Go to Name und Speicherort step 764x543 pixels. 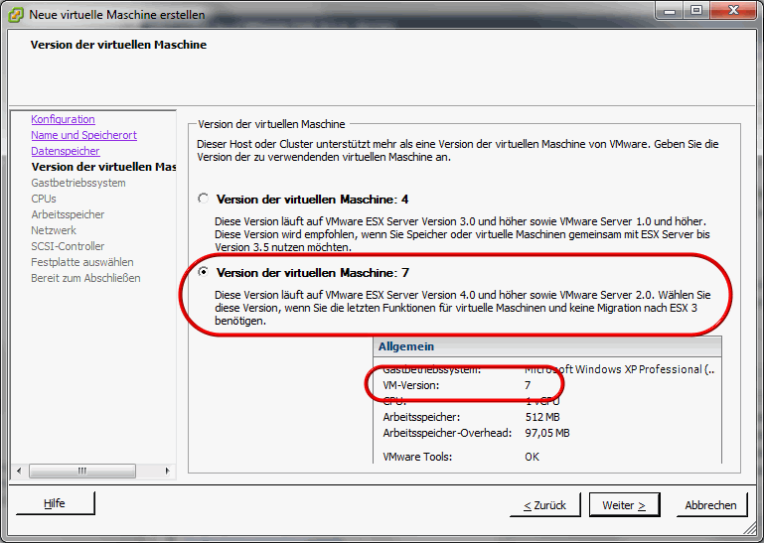tap(83, 135)
